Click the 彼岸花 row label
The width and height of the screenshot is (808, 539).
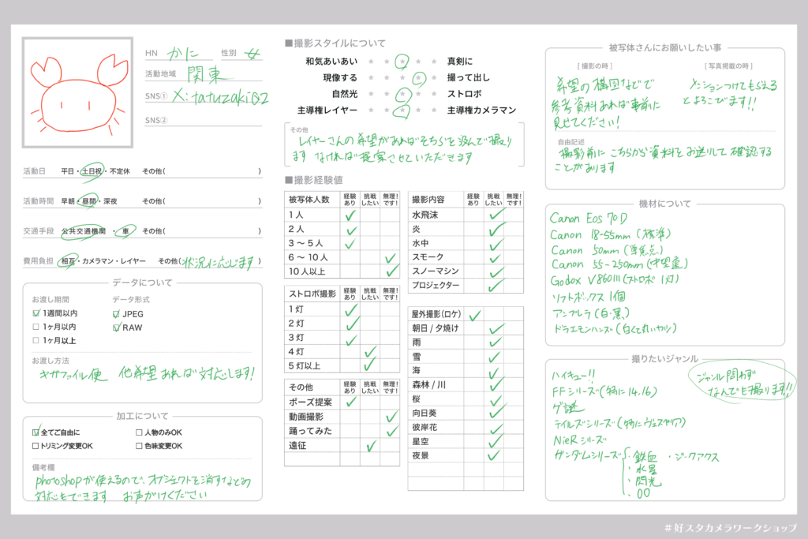click(x=424, y=427)
